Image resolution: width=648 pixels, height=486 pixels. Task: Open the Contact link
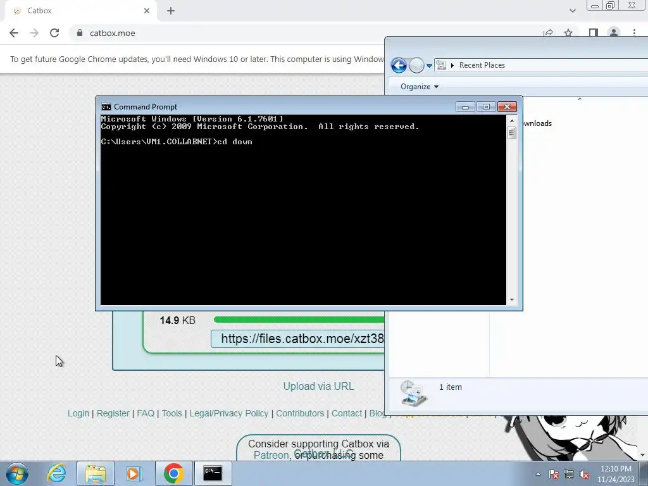pos(346,413)
